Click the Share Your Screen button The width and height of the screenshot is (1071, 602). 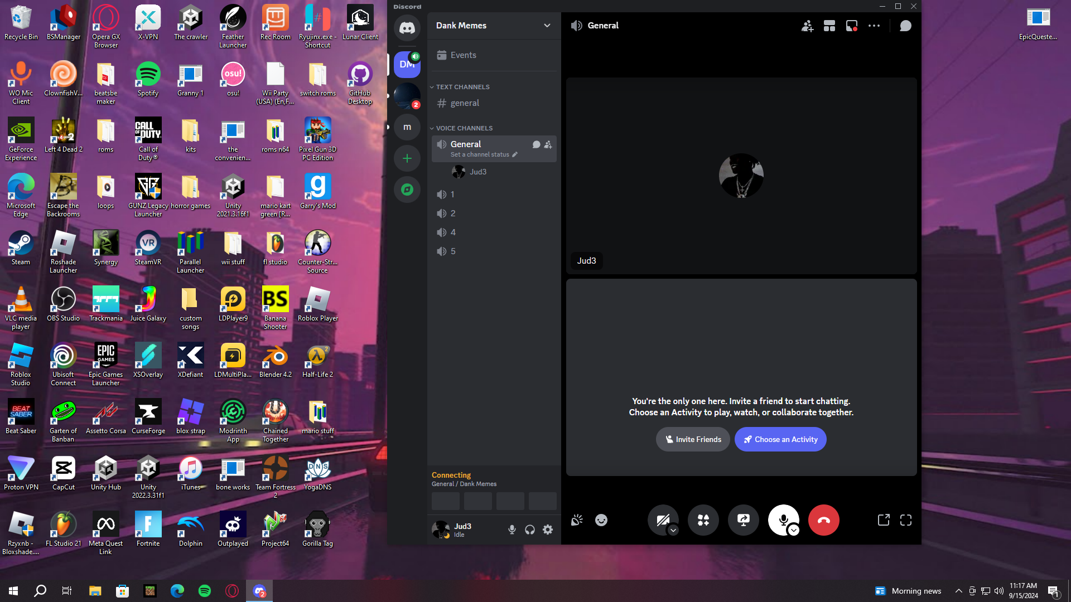click(x=743, y=520)
